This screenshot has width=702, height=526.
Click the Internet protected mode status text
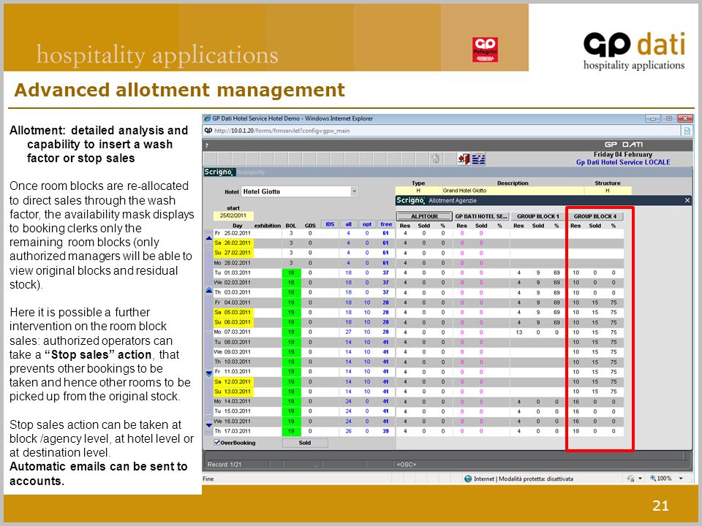point(524,479)
